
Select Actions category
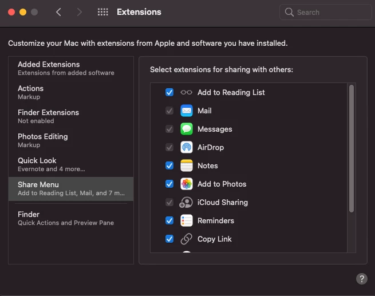click(71, 93)
